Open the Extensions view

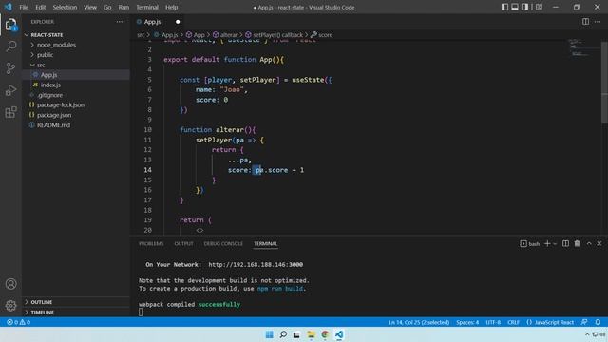(x=10, y=112)
